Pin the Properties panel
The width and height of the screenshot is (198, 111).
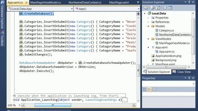[x=189, y=78]
